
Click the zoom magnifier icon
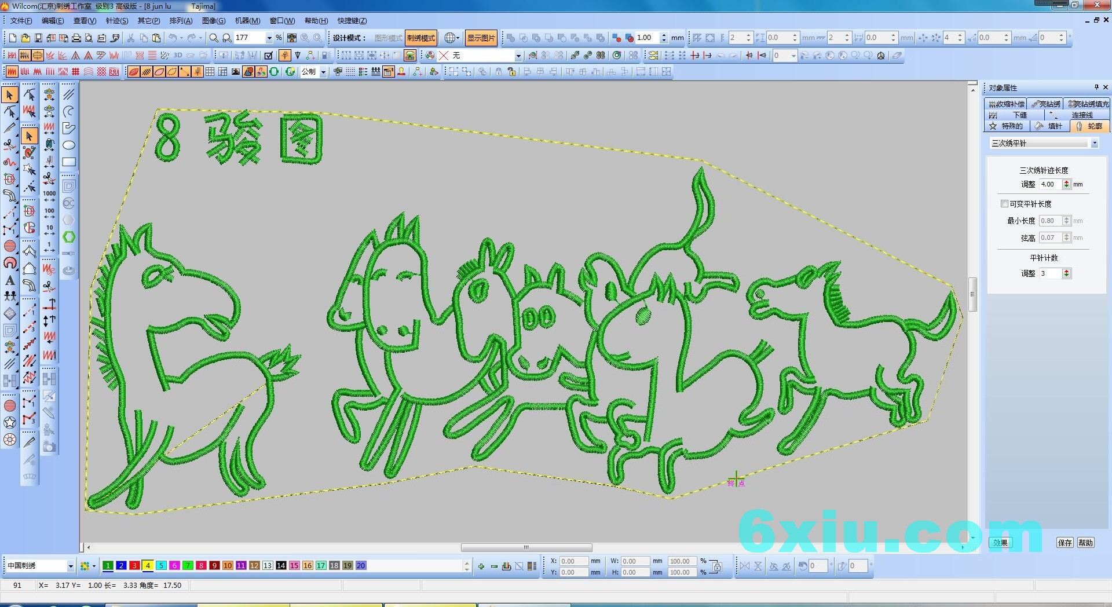[214, 38]
